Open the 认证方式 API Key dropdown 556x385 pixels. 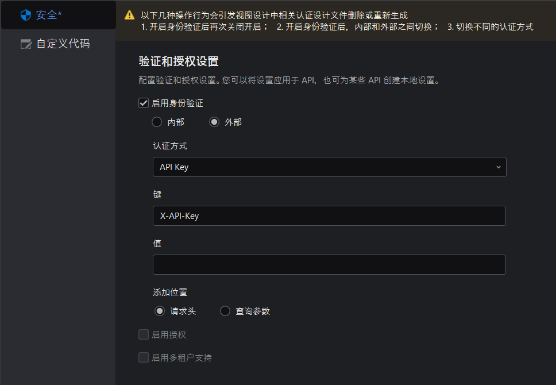[x=329, y=167]
